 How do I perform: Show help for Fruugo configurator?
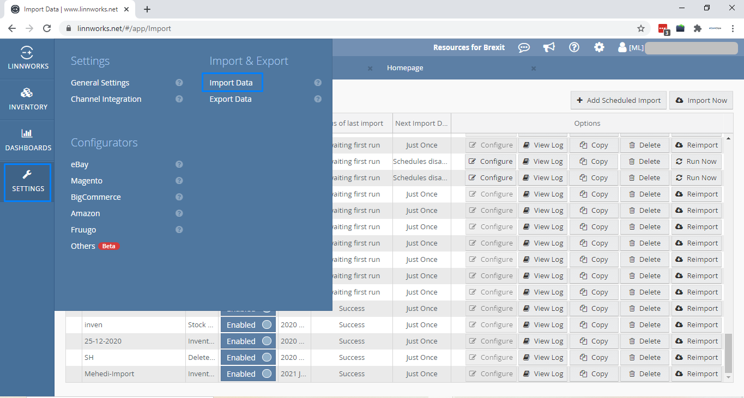[x=179, y=230]
